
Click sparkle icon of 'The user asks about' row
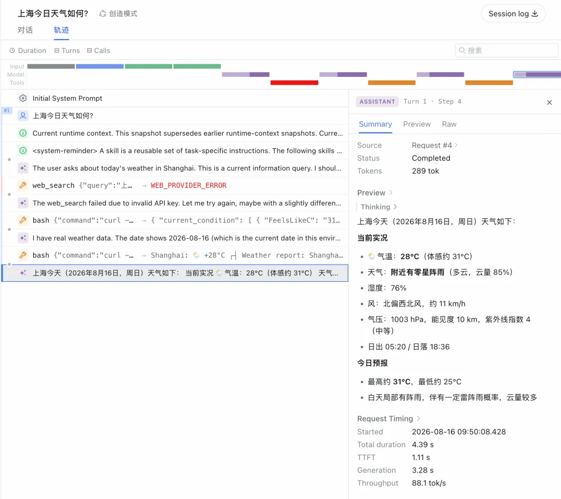coord(23,168)
